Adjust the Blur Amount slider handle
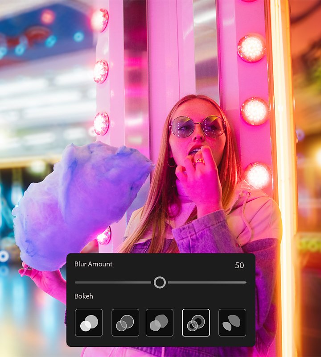Image resolution: width=321 pixels, height=357 pixels. pyautogui.click(x=160, y=282)
